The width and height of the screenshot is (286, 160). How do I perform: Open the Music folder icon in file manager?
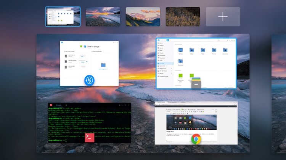point(203,50)
